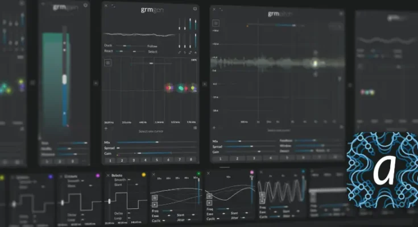Expand the arrow left of the center panel
This screenshot has height=227, width=418.
tap(96, 83)
